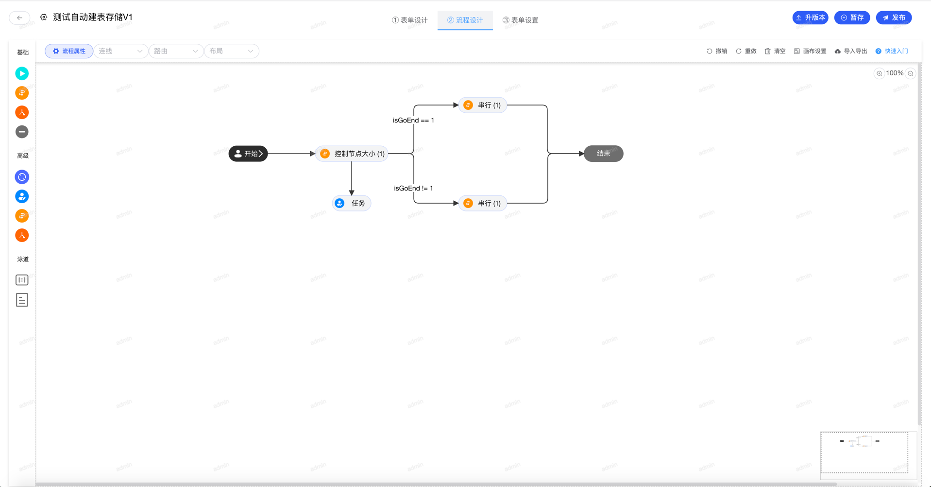This screenshot has height=487, width=931.
Task: Select the teal start node icon
Action: coord(22,73)
